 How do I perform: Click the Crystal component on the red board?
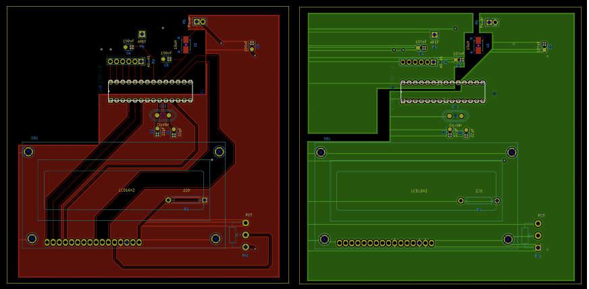(x=163, y=115)
